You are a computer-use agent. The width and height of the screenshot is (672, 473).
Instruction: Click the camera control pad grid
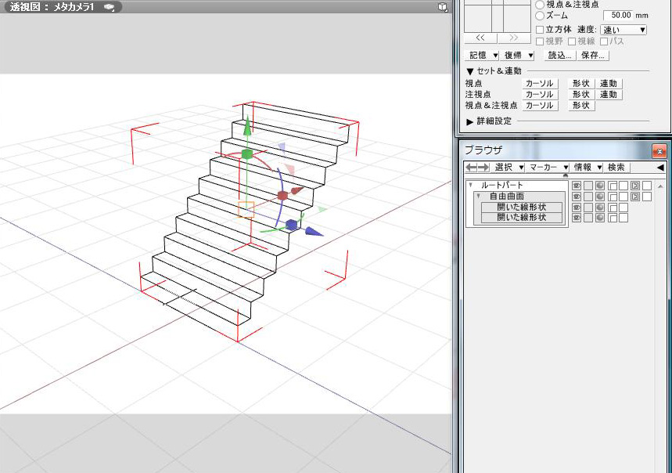click(498, 16)
